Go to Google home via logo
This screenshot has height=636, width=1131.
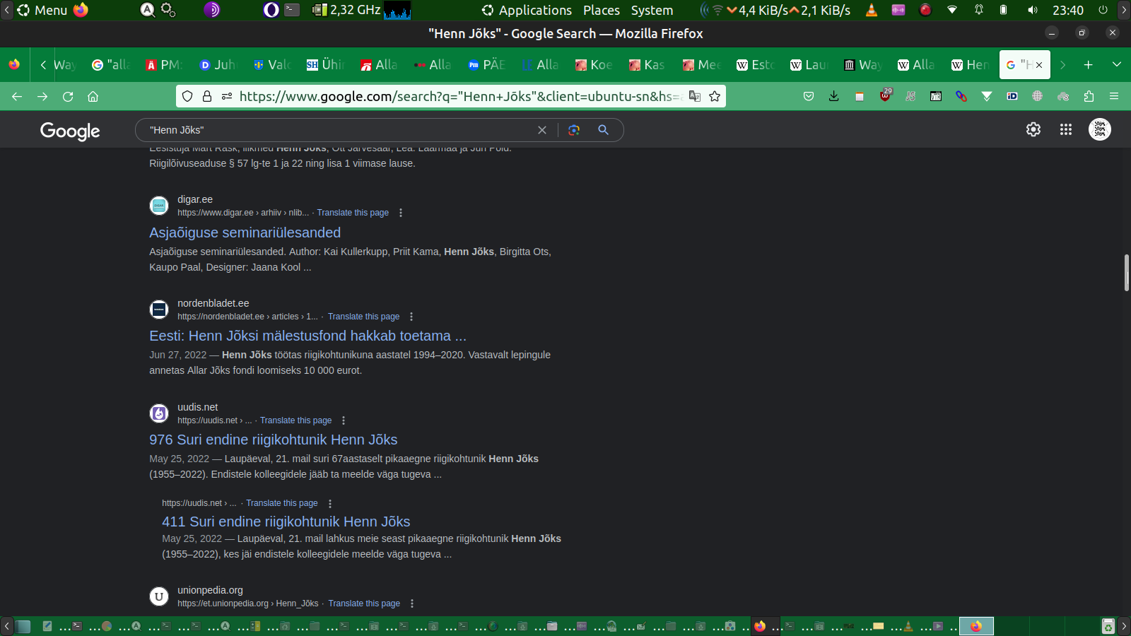click(70, 131)
